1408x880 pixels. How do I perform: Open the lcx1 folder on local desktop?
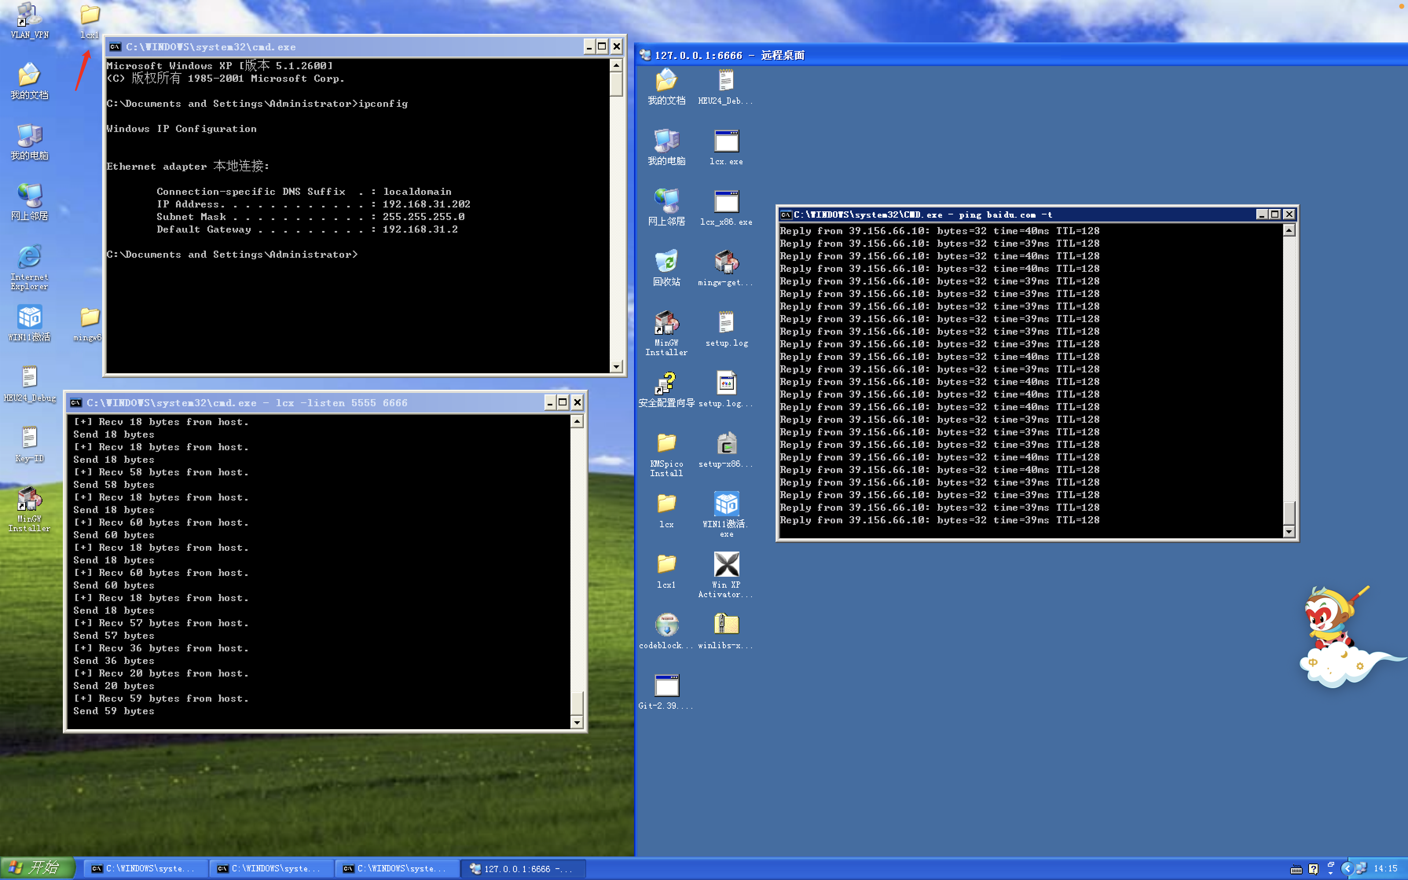(89, 22)
